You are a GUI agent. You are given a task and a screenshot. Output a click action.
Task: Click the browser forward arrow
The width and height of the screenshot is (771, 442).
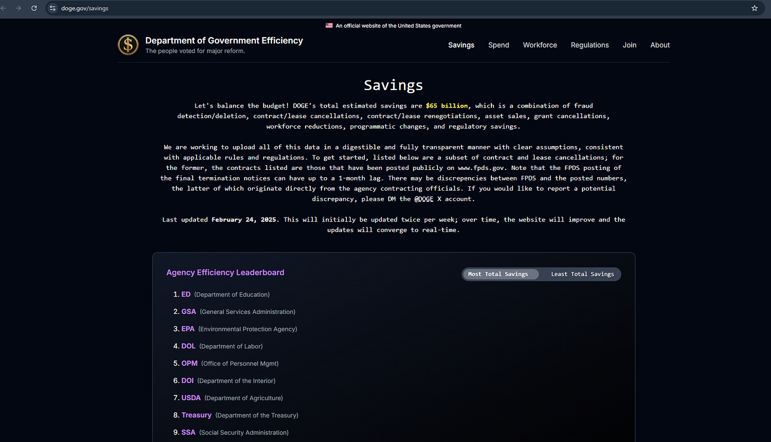coord(19,8)
